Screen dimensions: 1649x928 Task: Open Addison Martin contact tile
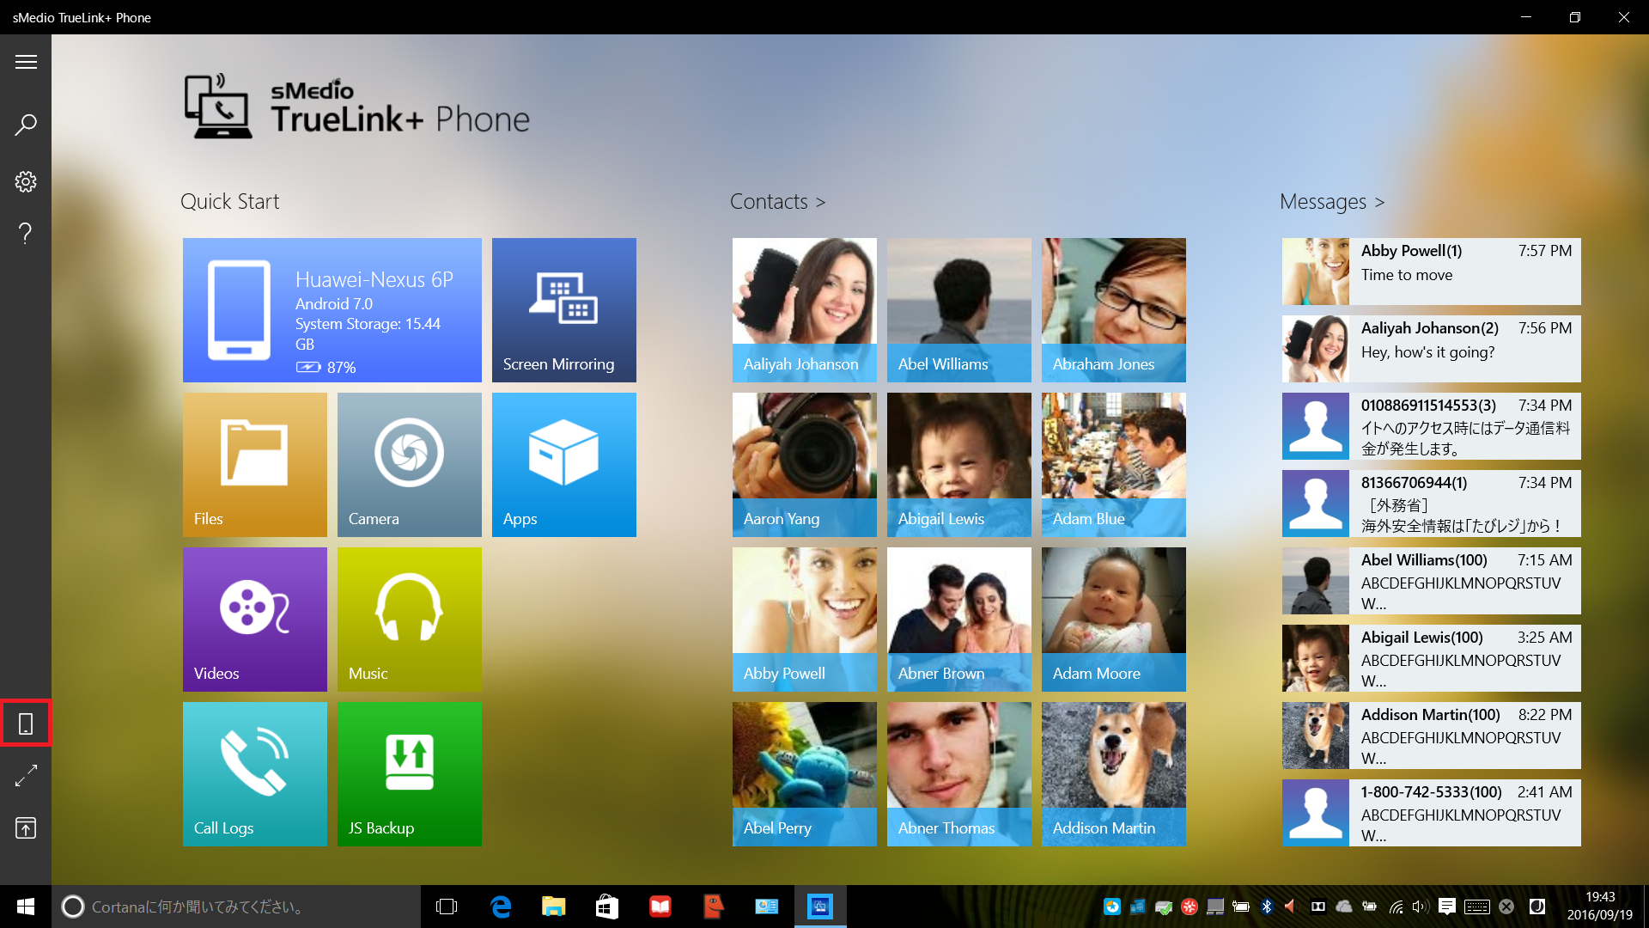point(1114,774)
